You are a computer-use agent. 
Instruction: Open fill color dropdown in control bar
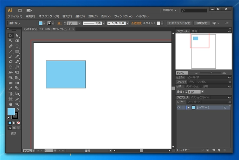click(x=44, y=23)
